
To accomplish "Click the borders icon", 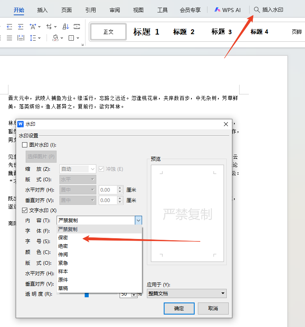I will coord(71,38).
